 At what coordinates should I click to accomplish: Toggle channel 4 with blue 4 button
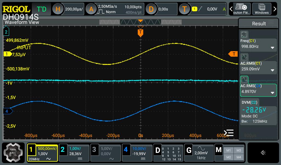[126, 150]
